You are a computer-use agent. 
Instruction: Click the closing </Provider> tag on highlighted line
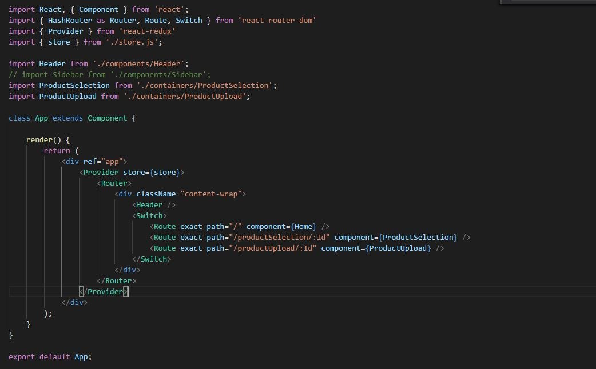point(105,291)
